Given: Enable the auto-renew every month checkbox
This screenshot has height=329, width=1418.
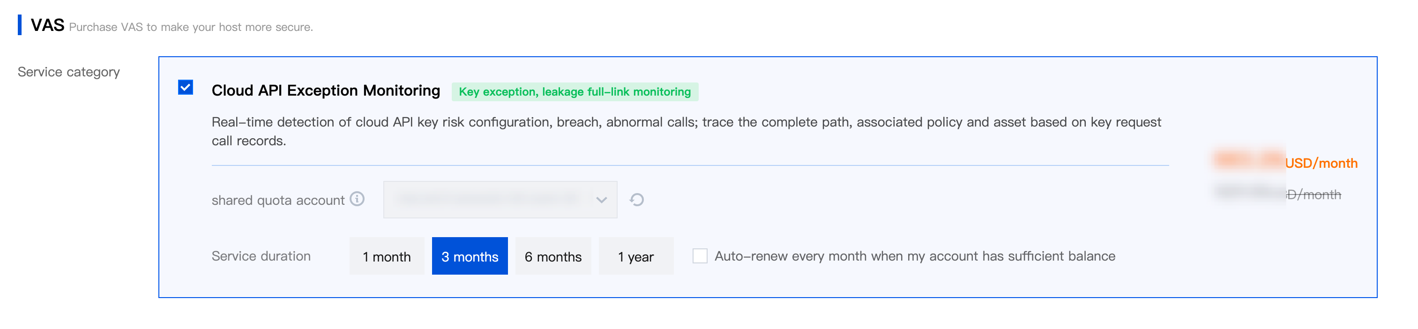Looking at the screenshot, I should coord(700,256).
